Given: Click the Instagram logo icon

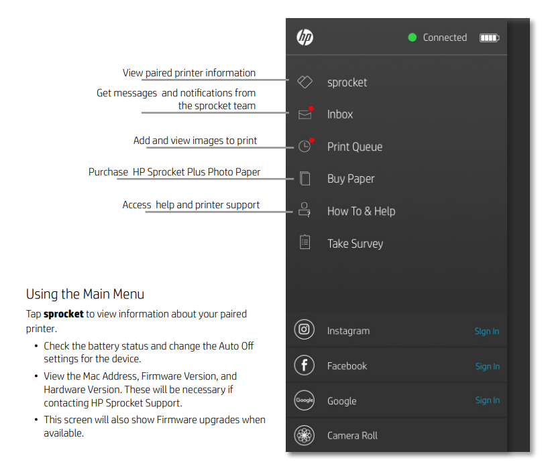Looking at the screenshot, I should [305, 329].
